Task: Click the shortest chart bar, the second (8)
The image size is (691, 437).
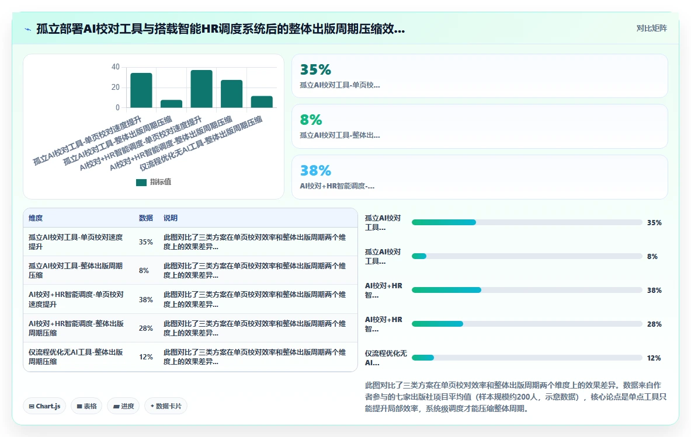Action: click(171, 103)
